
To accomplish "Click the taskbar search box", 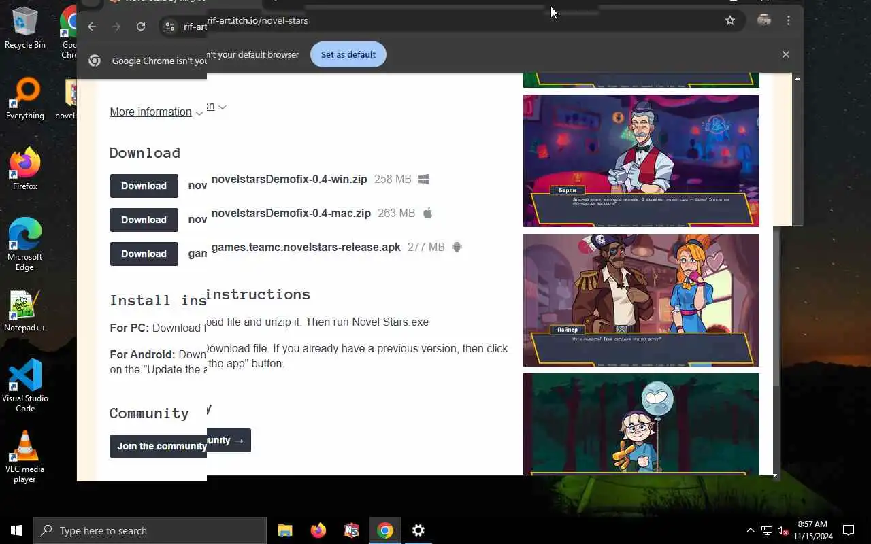I will tap(150, 530).
